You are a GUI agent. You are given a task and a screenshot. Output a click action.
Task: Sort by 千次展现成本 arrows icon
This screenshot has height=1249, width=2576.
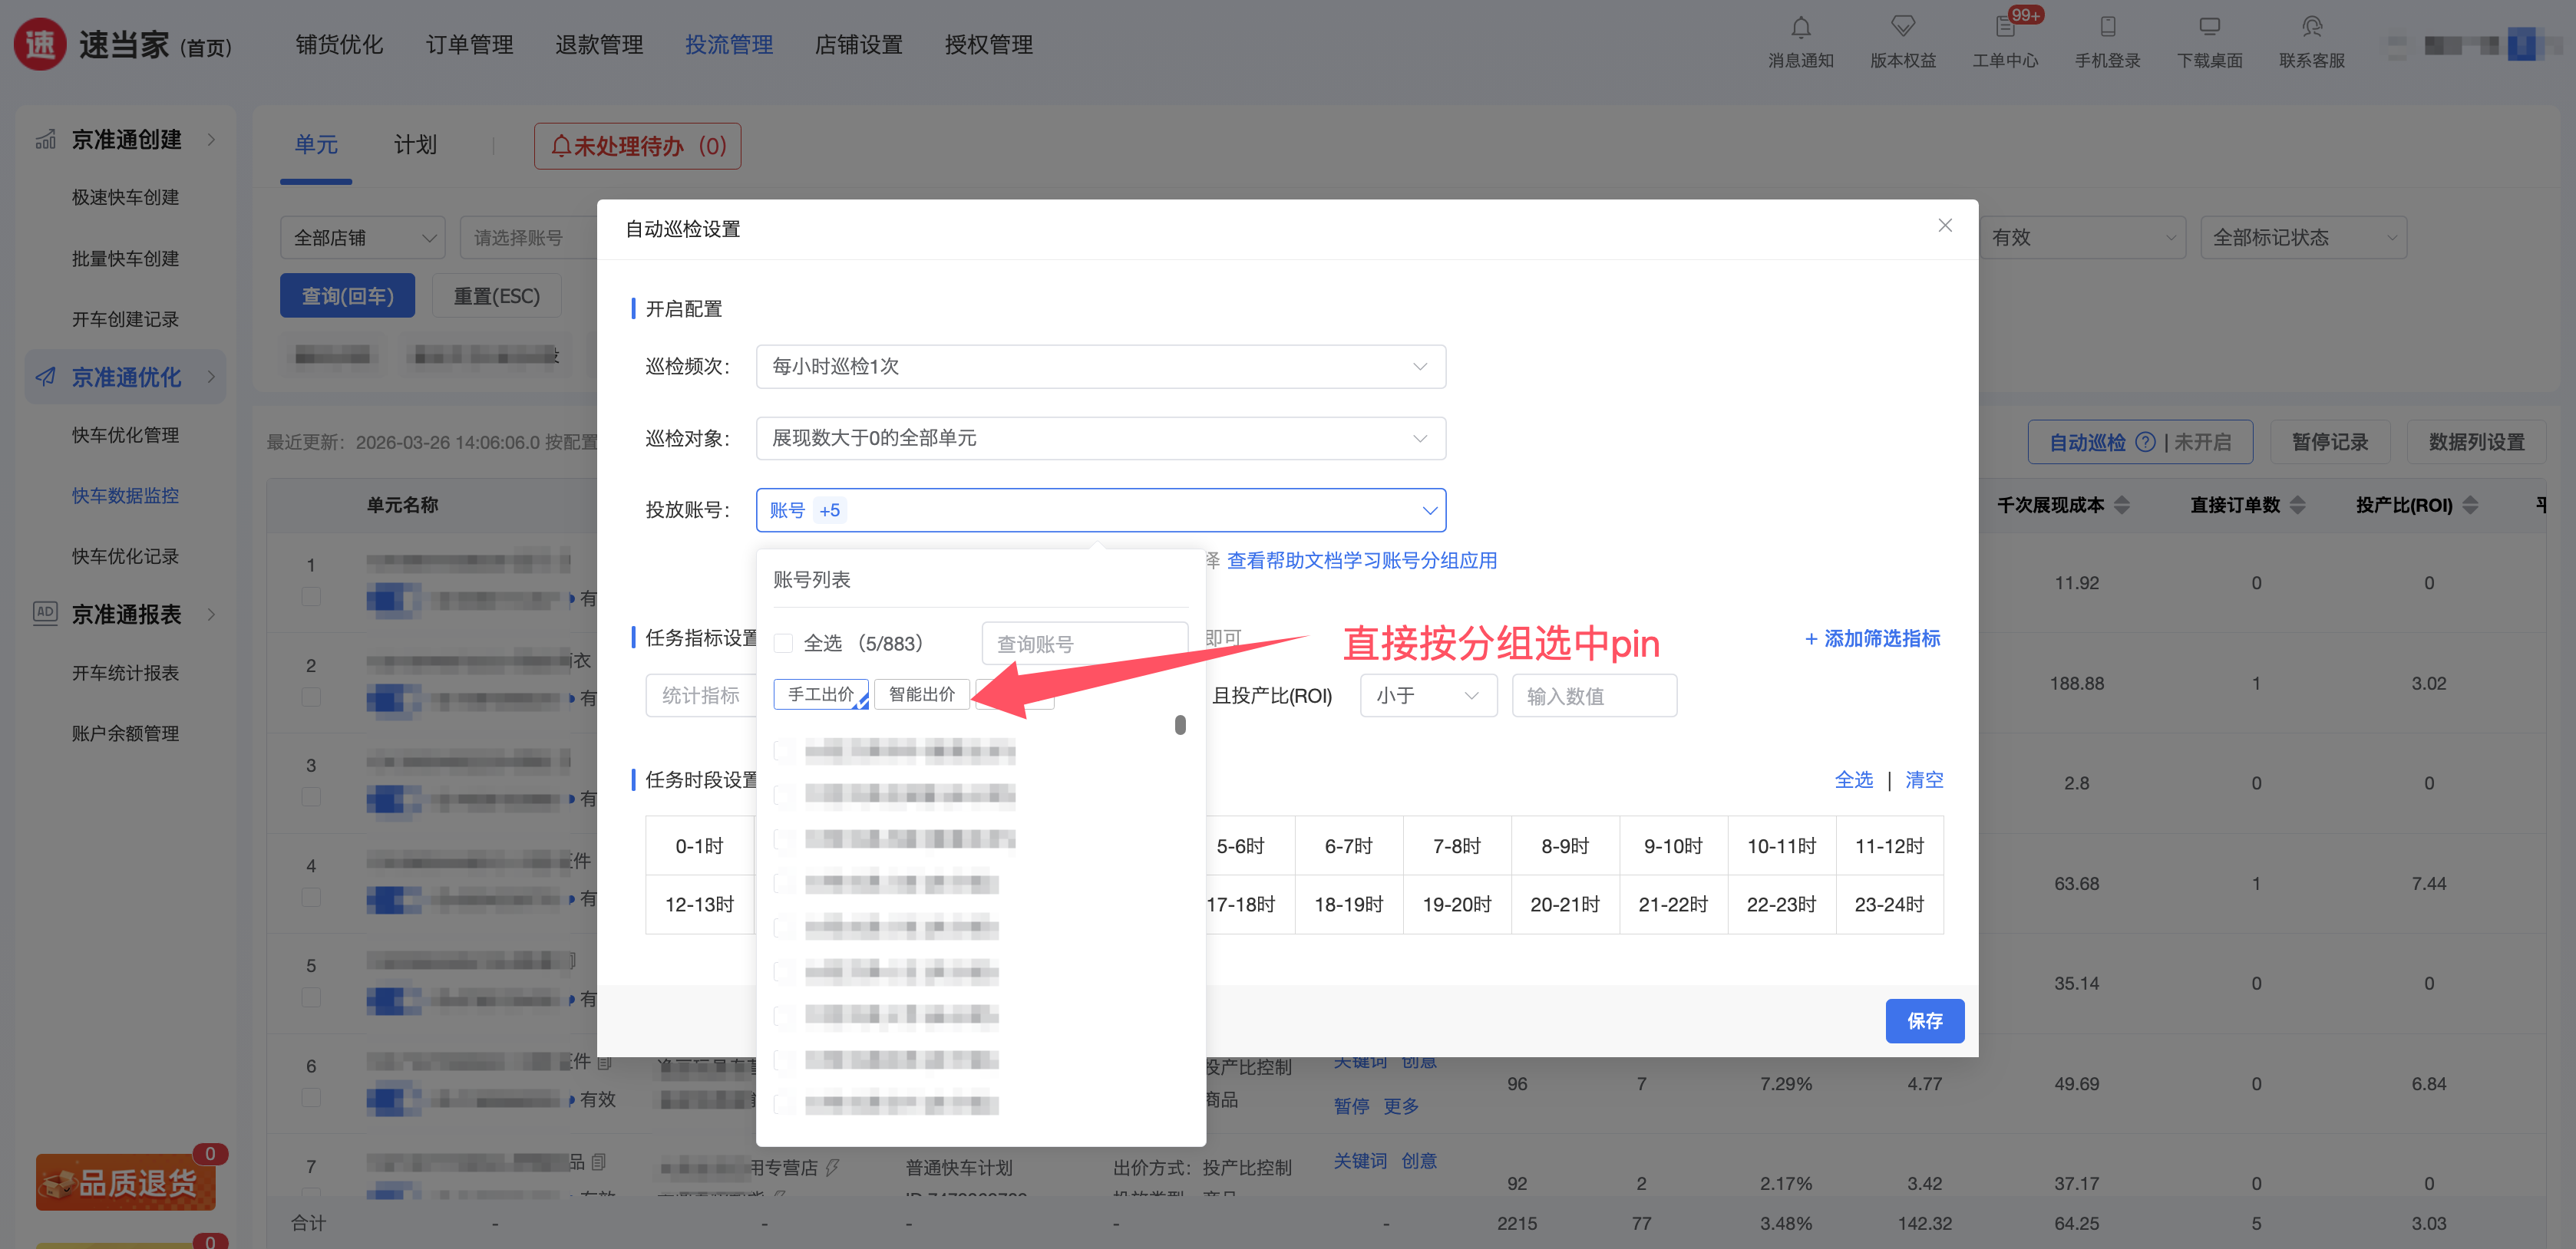[x=2122, y=505]
